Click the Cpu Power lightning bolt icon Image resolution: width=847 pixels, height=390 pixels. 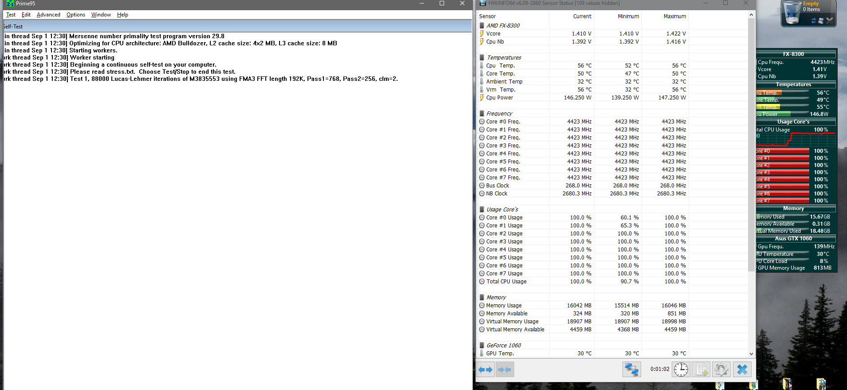pyautogui.click(x=482, y=97)
